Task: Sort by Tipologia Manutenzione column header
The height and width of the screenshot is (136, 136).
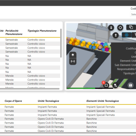Action: click(x=42, y=31)
